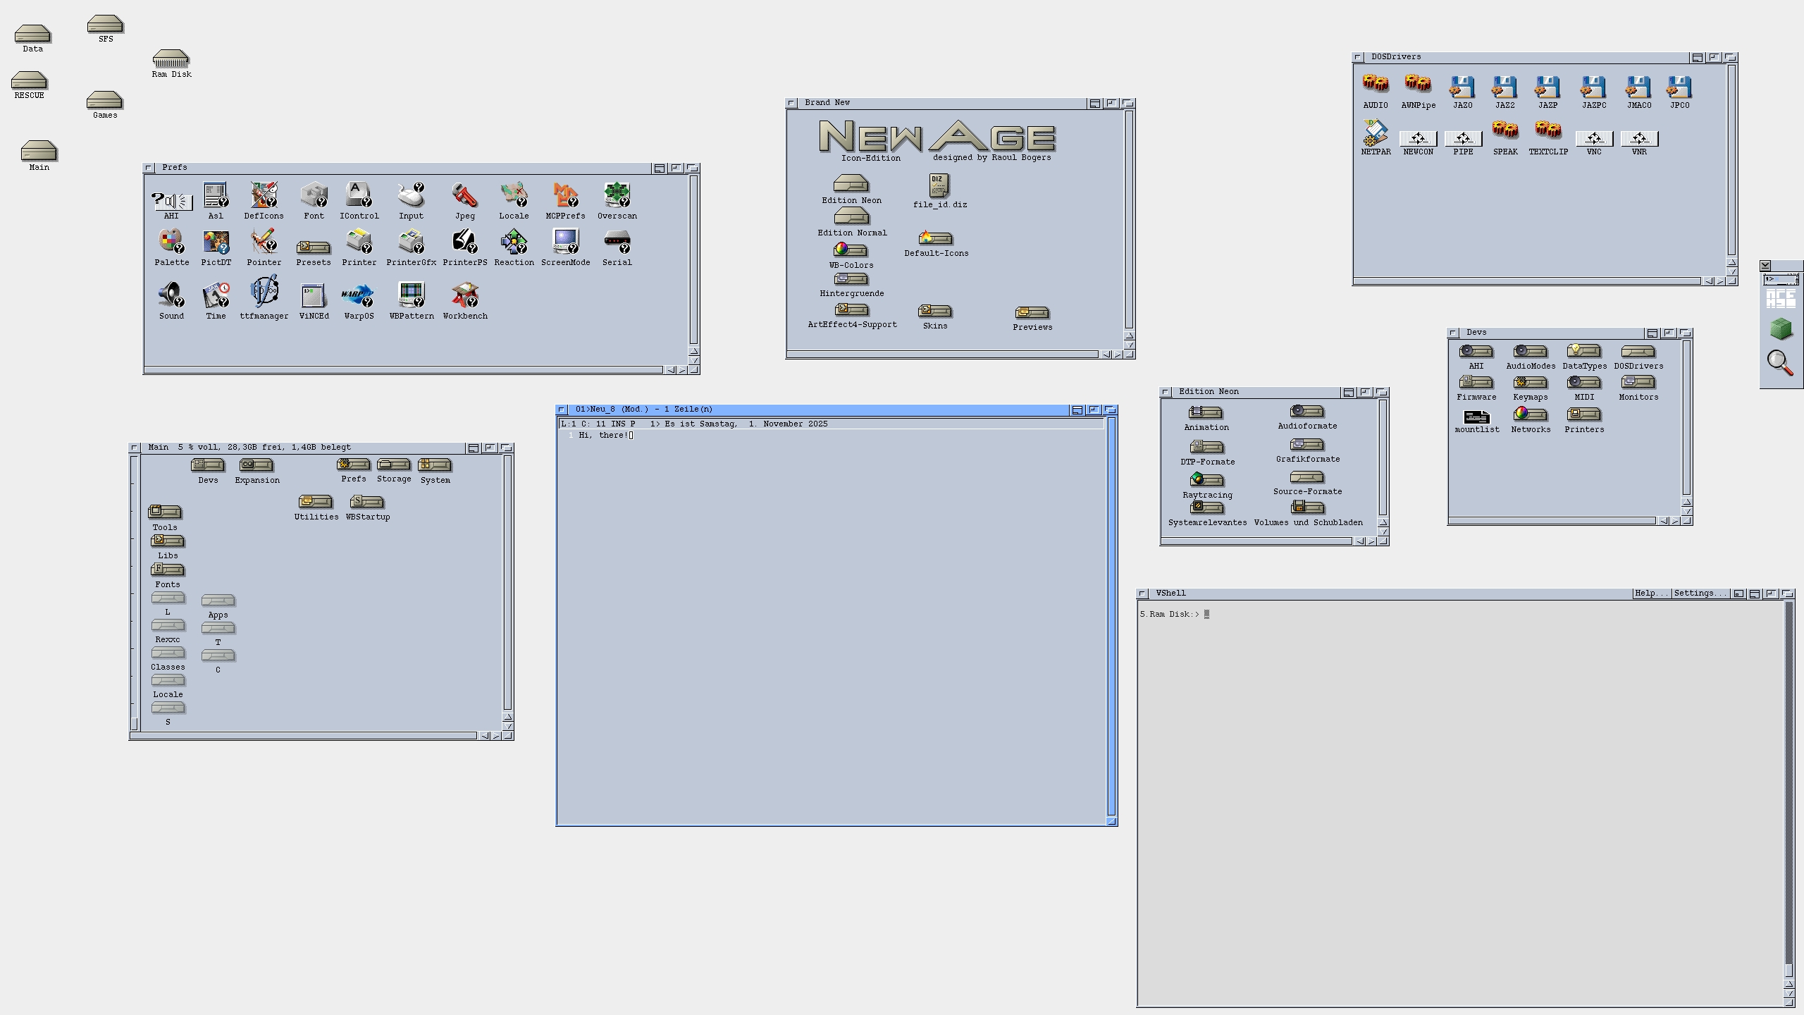
Task: Collapse the dock using its arrow gadget
Action: (x=1765, y=266)
